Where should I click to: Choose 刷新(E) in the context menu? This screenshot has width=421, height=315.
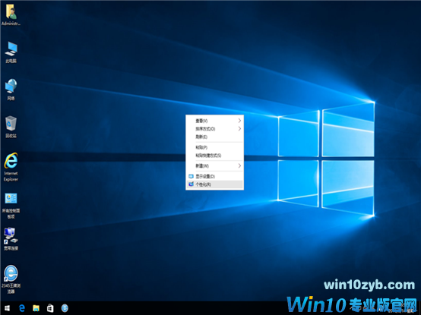pyautogui.click(x=214, y=137)
